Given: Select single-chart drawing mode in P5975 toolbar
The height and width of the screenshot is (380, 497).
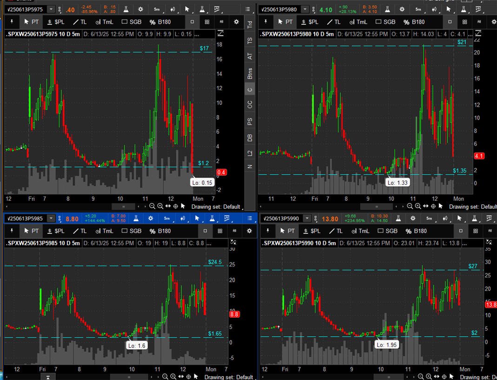Looking at the screenshot, I should 192,22.
